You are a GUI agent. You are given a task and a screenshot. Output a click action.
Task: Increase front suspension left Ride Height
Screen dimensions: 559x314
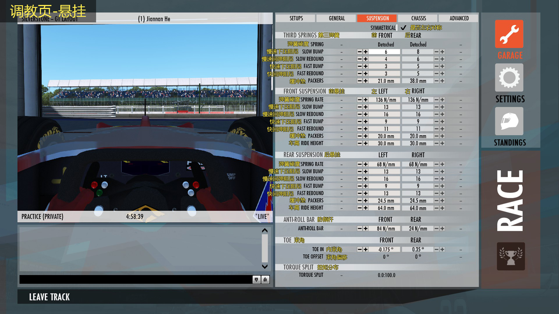click(366, 143)
